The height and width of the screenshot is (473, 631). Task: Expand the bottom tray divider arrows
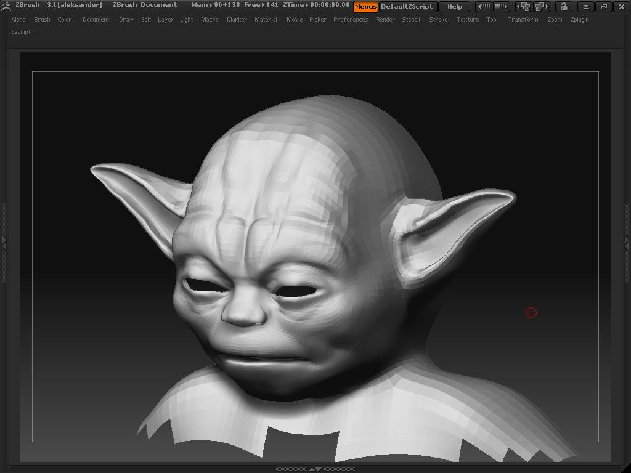pos(315,469)
